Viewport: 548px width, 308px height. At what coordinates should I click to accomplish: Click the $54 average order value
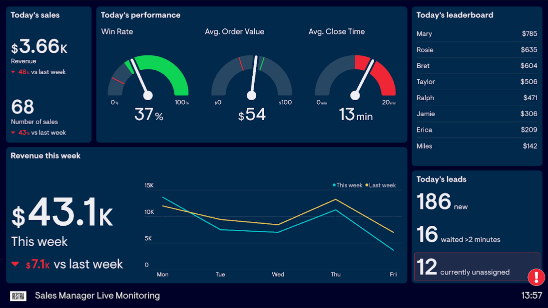[252, 115]
